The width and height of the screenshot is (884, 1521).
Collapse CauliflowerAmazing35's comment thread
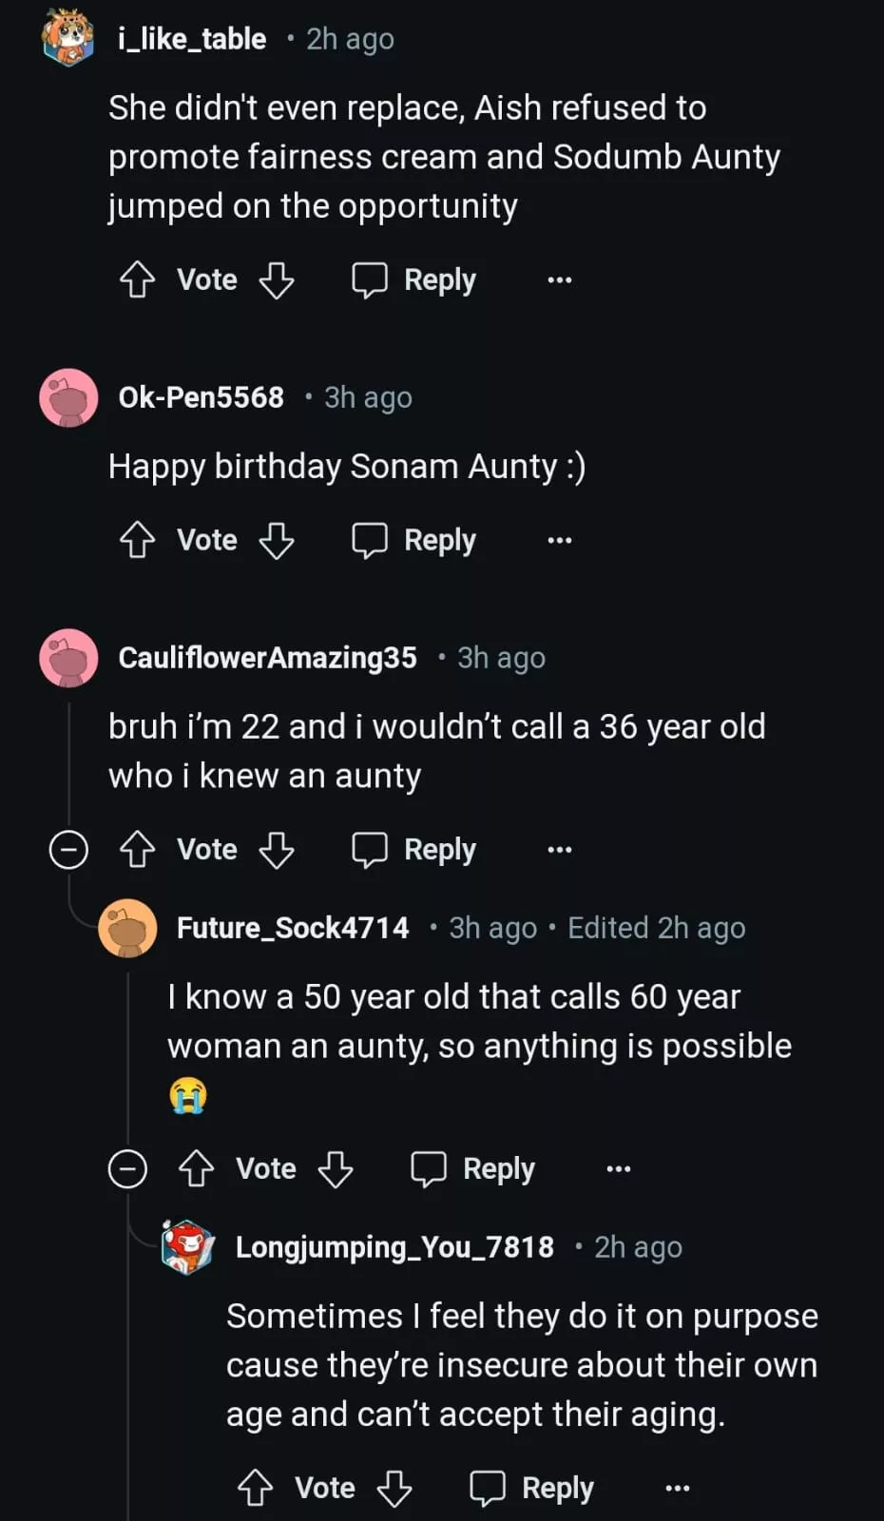68,849
